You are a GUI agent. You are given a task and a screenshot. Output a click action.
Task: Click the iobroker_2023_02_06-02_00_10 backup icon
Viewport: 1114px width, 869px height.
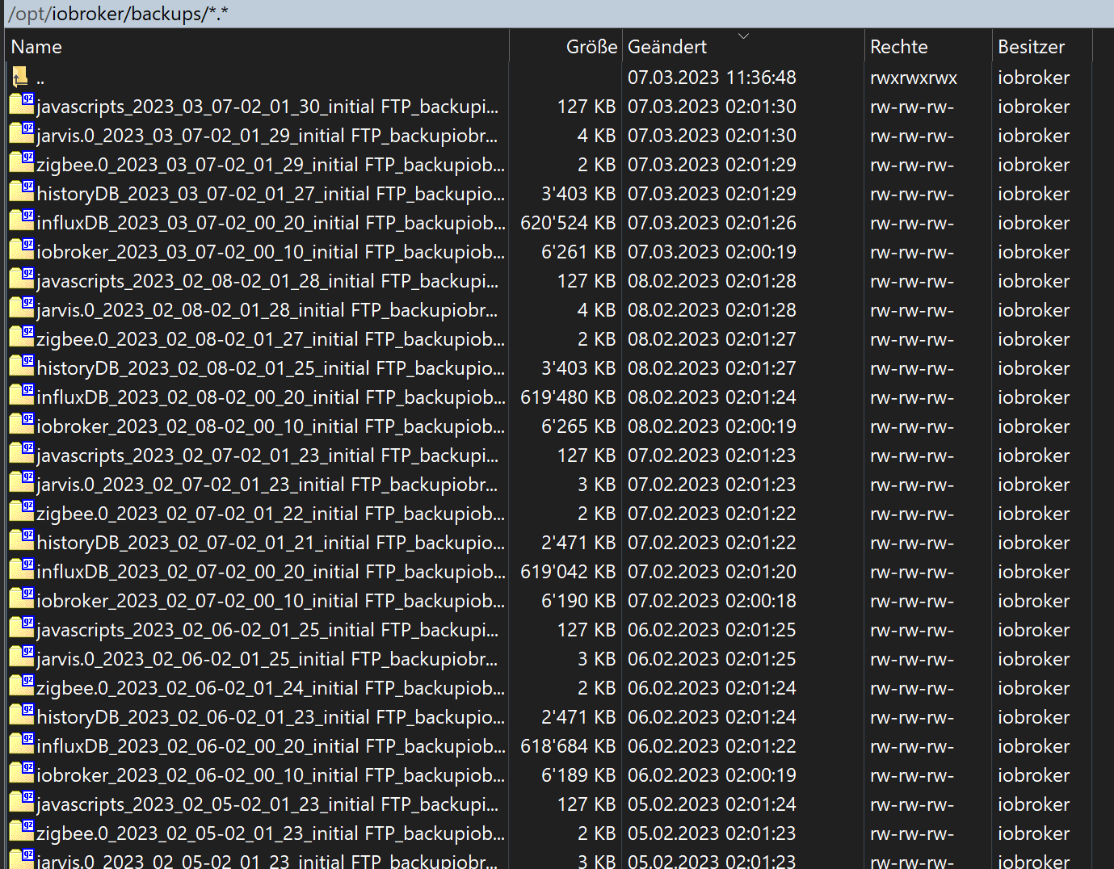click(x=22, y=774)
